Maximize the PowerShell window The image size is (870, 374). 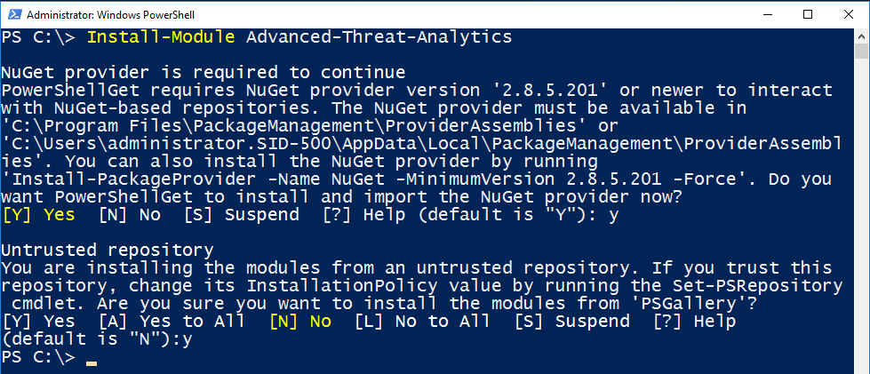pyautogui.click(x=808, y=13)
